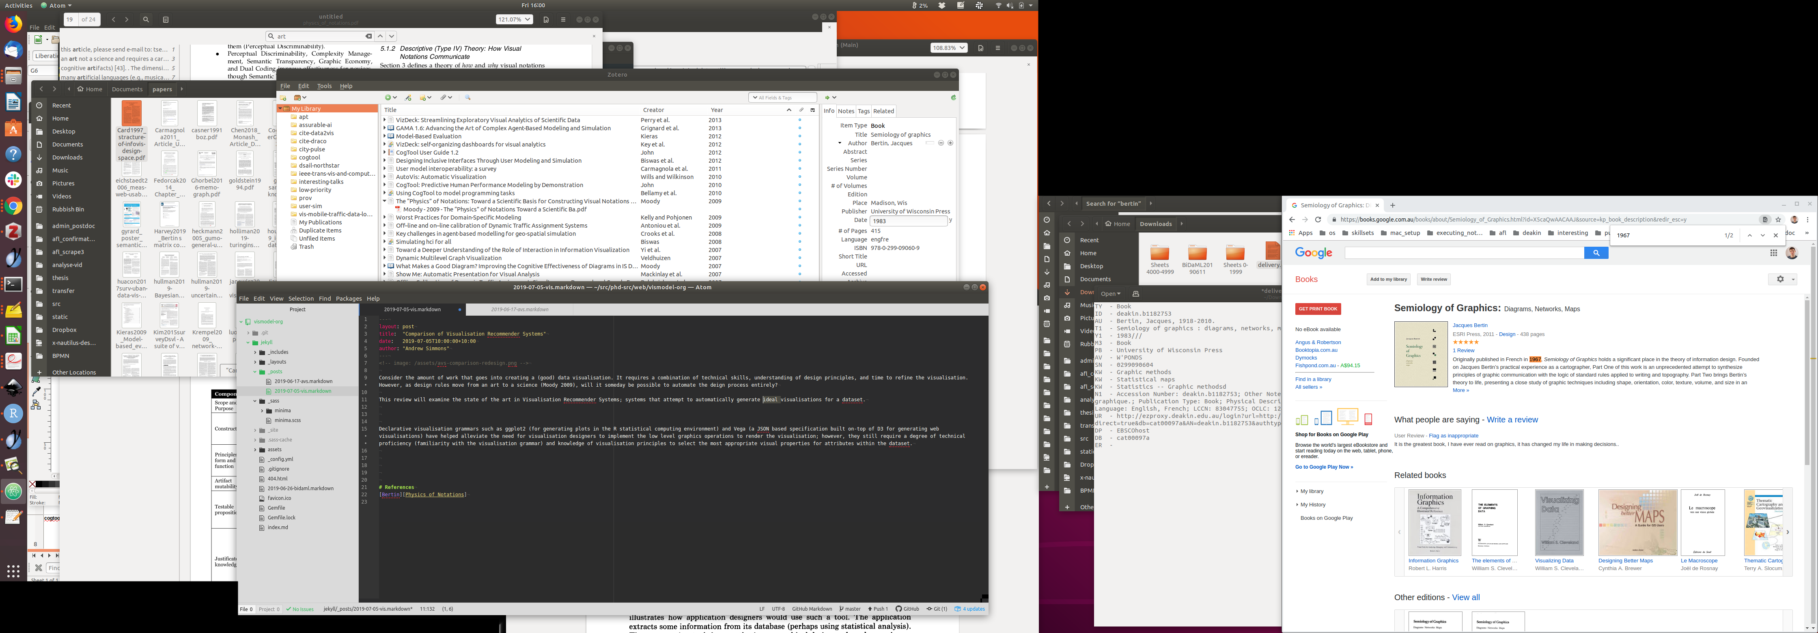
Task: Click Add to my library button
Action: (x=1388, y=279)
